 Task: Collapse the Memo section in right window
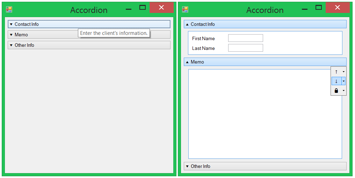click(x=265, y=62)
